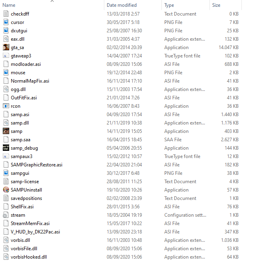Select the sampaux3 font file icon
The image size is (257, 263).
[x=6, y=156]
